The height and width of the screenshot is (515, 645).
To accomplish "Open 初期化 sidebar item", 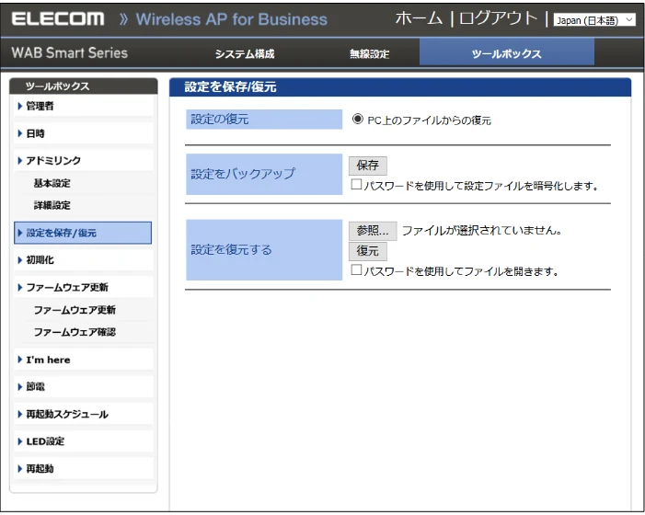I will pos(83,259).
